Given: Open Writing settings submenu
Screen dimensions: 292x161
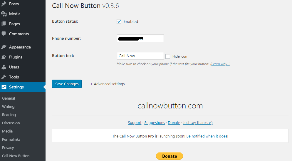Looking at the screenshot, I should coord(8,106).
